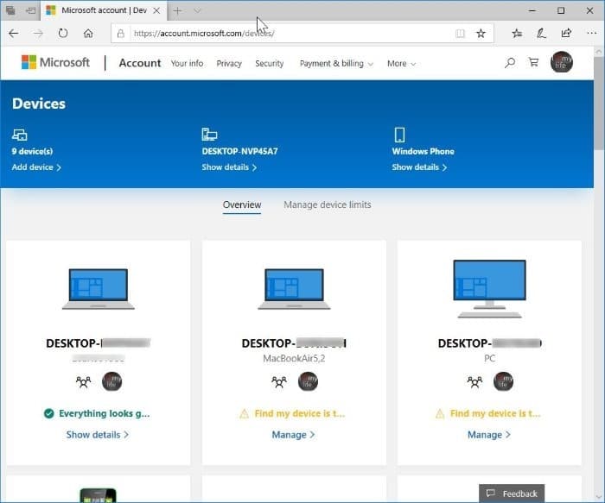Screen dimensions: 605x503
Task: Click the Microsoft logo
Action: tap(55, 62)
